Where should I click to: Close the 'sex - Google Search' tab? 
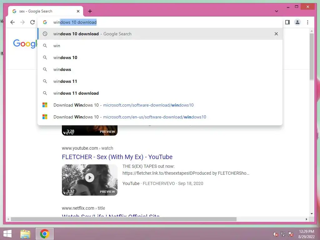[78, 11]
